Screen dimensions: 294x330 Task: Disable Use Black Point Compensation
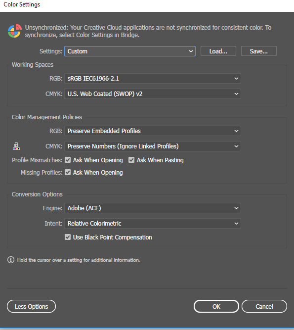68,237
